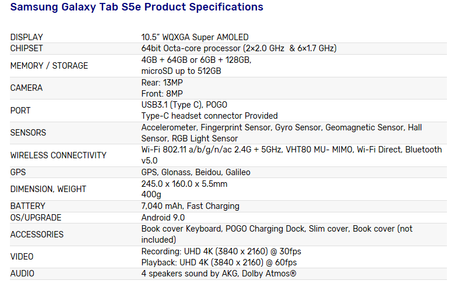The image size is (465, 284).
Task: Click the Android 9.0 value
Action: pyautogui.click(x=163, y=218)
